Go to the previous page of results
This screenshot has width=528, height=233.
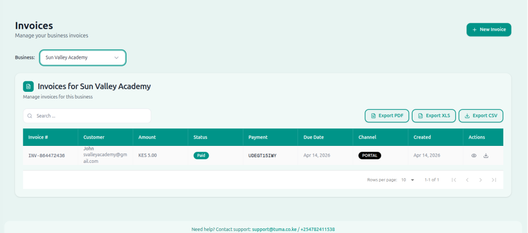tap(467, 180)
